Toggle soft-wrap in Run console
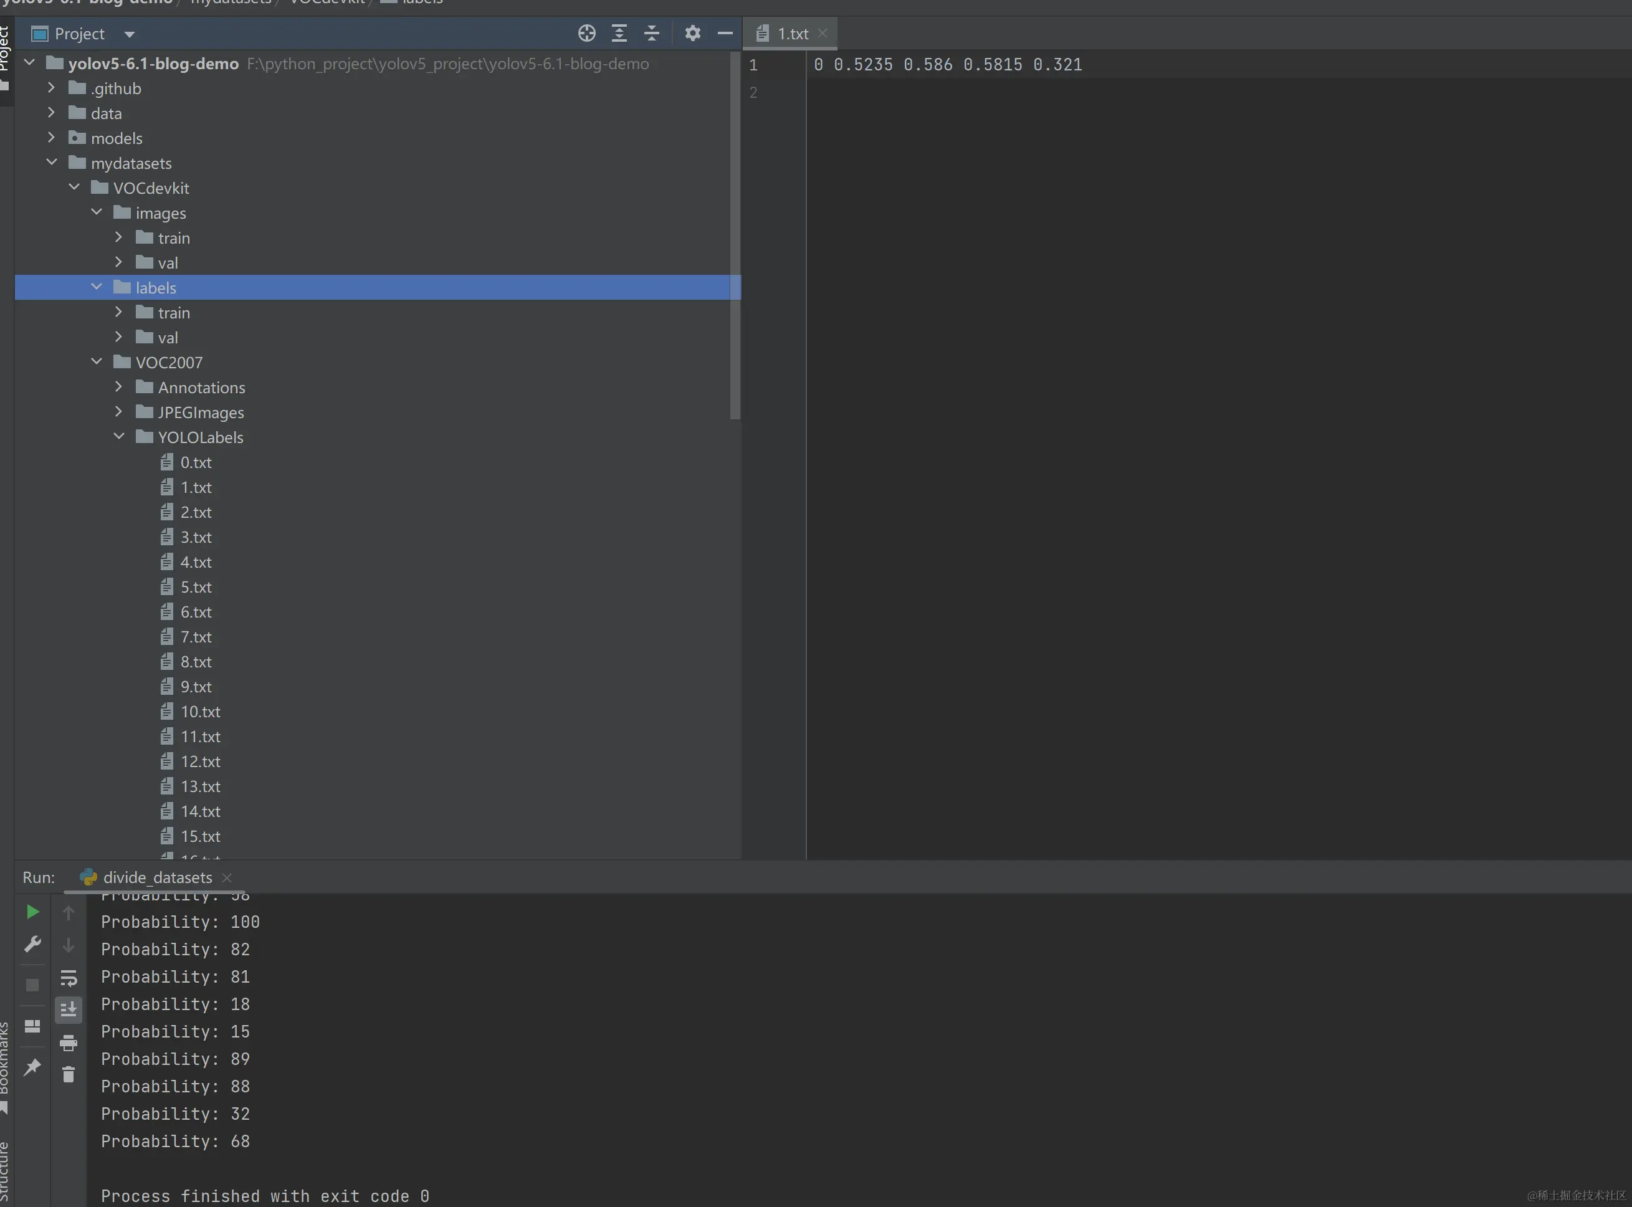 (68, 978)
